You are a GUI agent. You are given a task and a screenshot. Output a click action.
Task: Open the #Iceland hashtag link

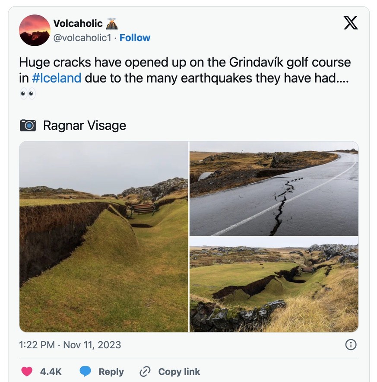(57, 78)
